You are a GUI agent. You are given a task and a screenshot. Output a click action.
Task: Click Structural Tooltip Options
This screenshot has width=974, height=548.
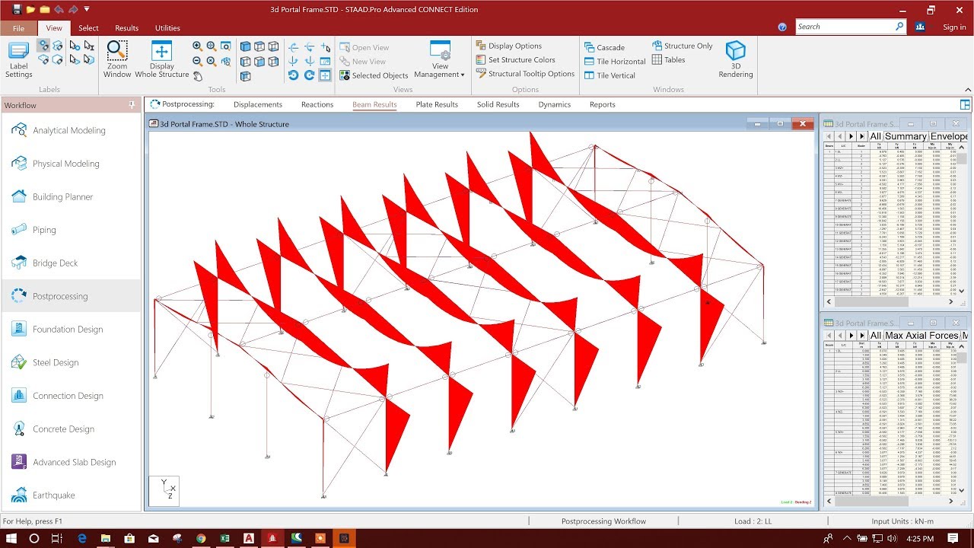pos(526,74)
